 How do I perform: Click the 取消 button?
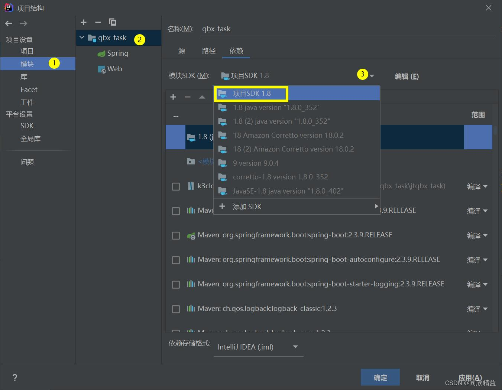click(422, 377)
